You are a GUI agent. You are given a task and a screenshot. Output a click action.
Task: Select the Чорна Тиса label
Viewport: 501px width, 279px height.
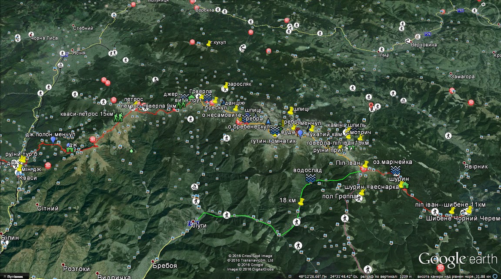[44, 38]
